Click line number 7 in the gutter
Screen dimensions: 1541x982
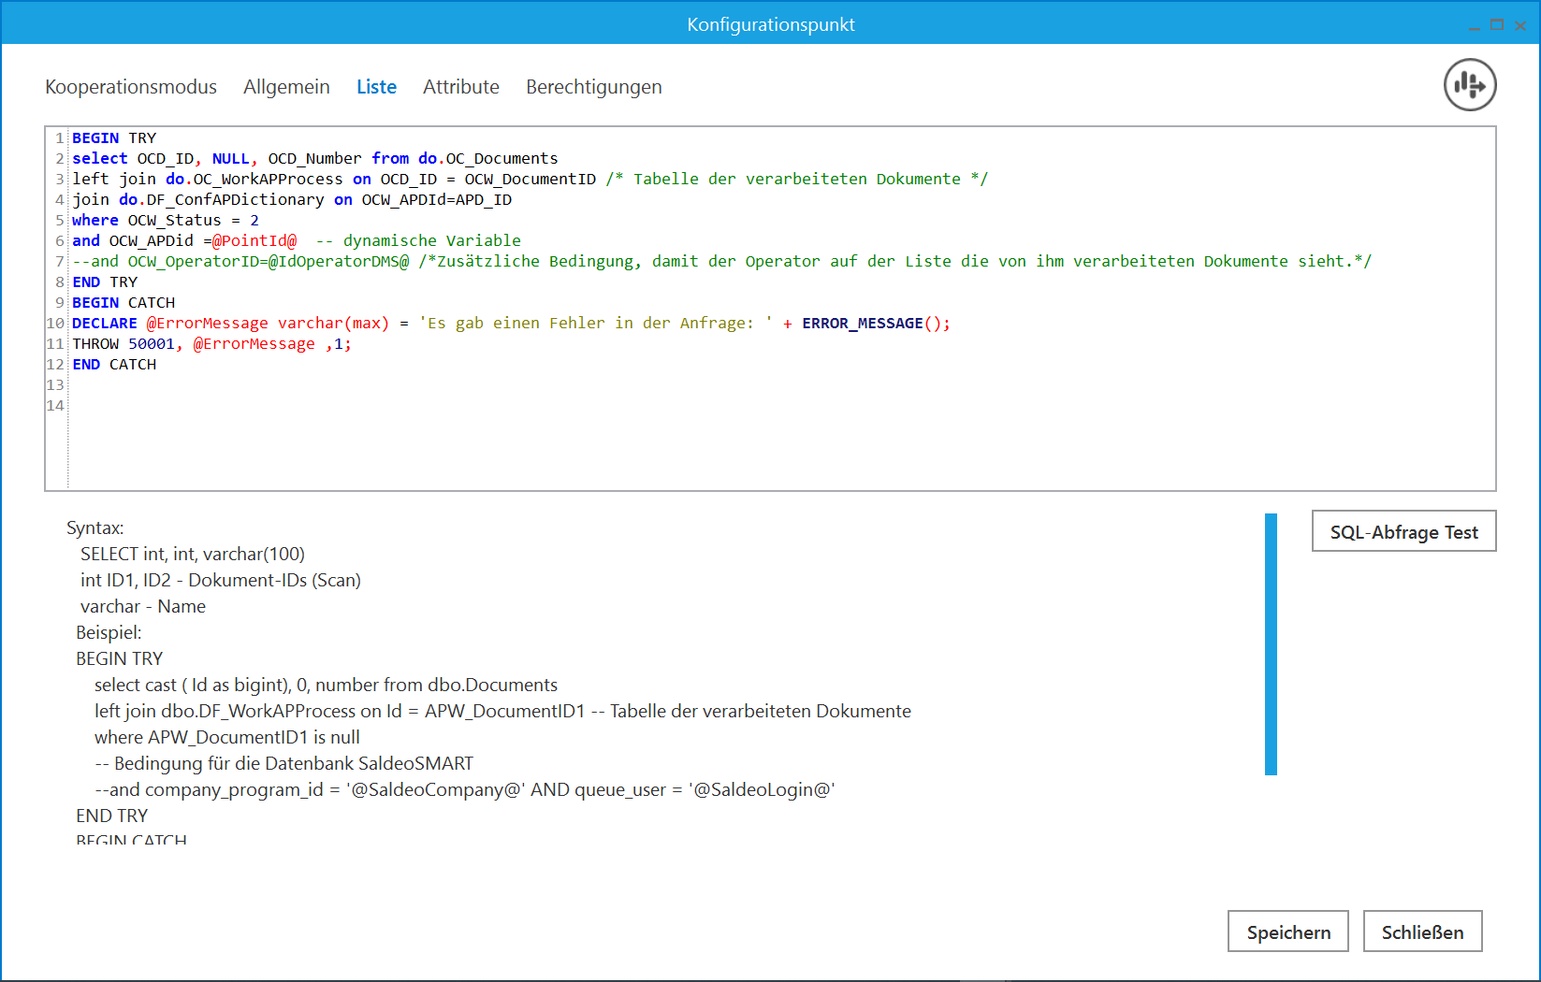[59, 262]
